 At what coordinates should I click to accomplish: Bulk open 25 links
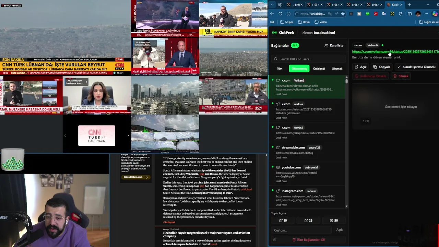[308, 221]
